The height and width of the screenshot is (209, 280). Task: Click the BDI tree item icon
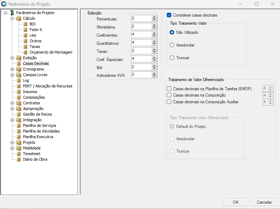point(25,24)
